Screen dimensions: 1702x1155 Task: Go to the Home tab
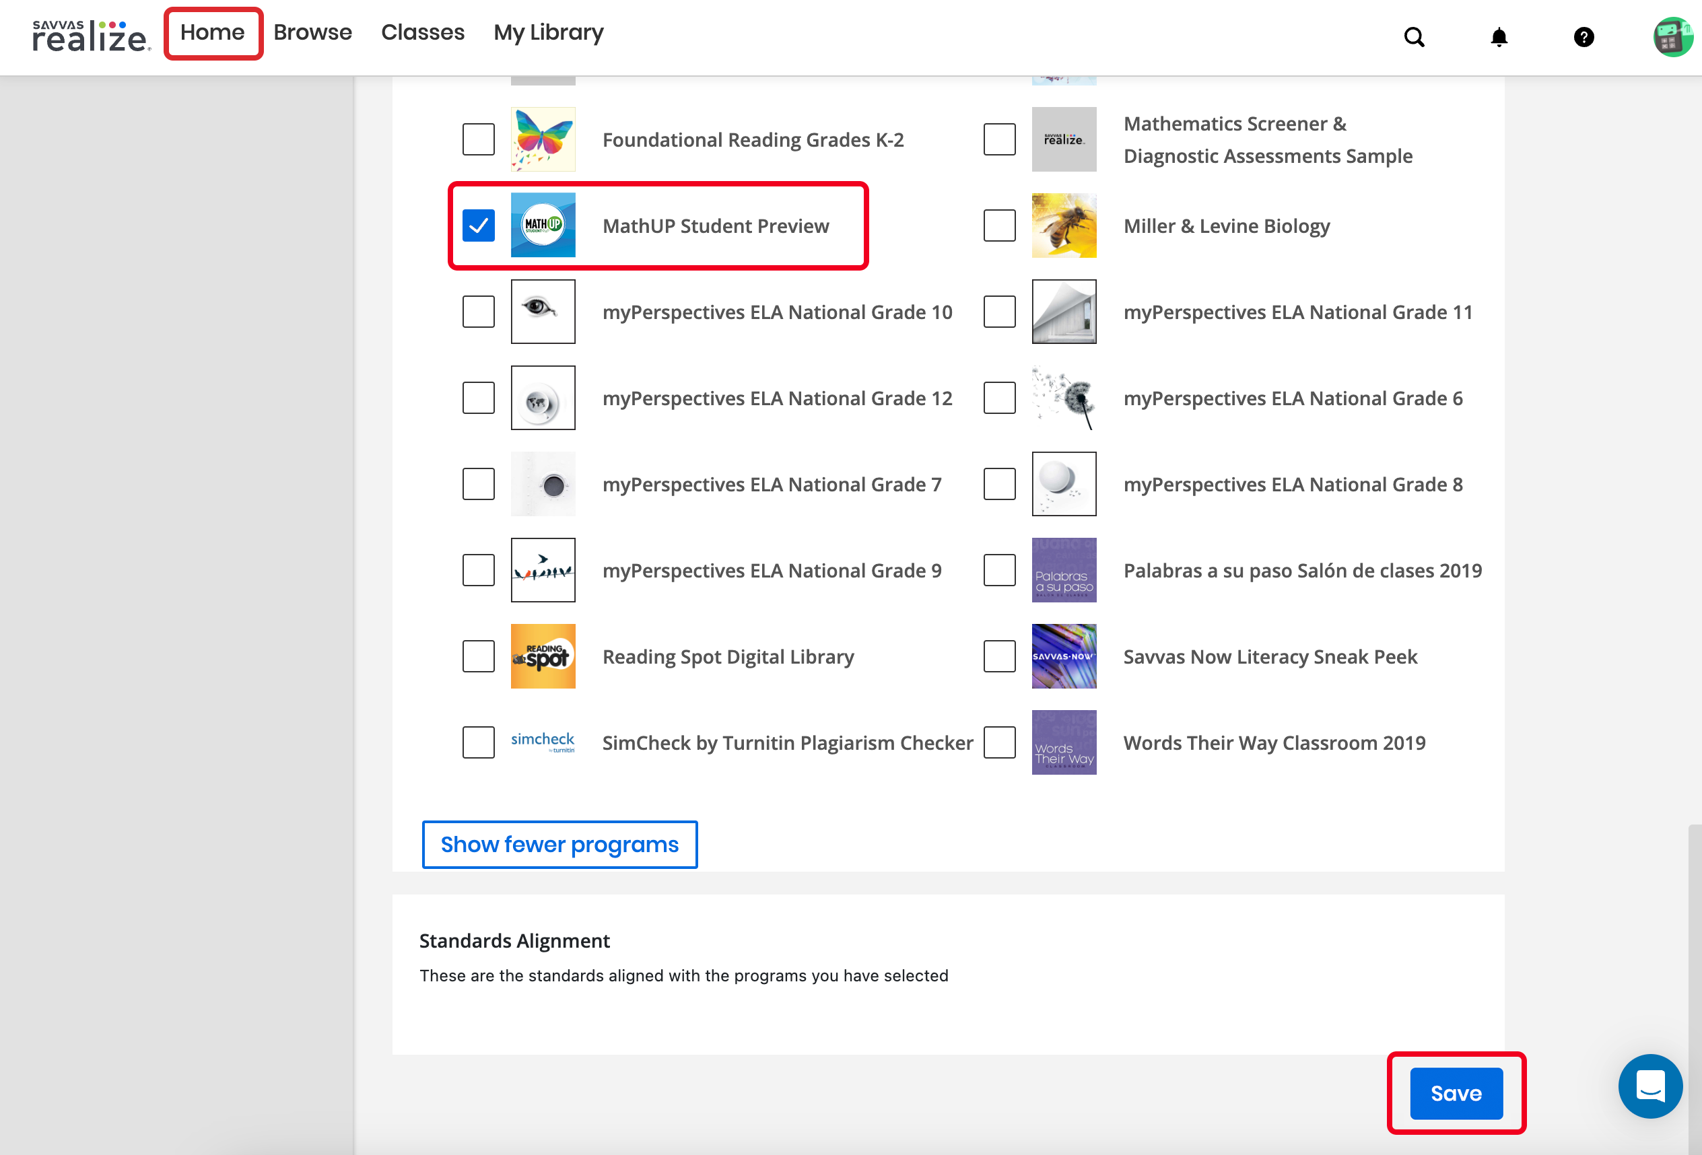(212, 33)
